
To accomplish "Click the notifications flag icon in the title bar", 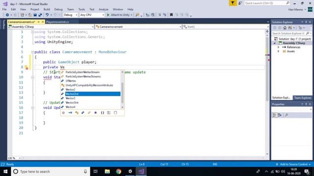I will click(233, 3).
